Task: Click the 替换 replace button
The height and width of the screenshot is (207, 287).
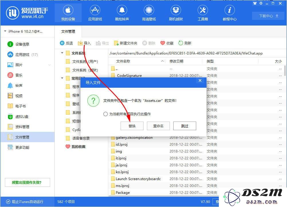Action: [132, 126]
